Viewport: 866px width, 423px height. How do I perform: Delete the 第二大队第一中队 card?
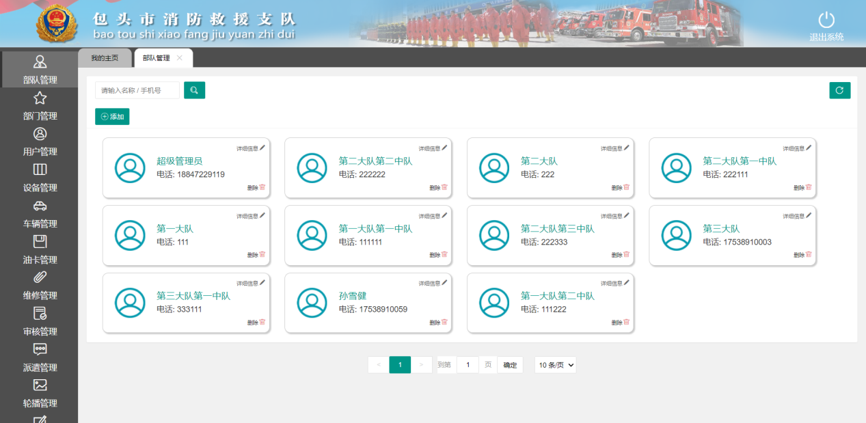[x=803, y=187]
